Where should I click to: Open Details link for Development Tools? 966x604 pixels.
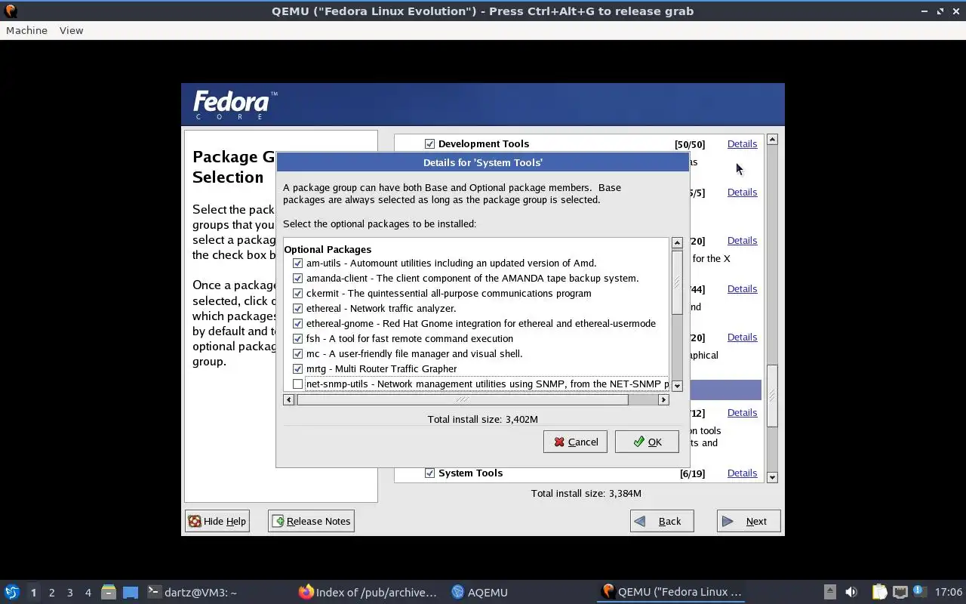point(742,143)
